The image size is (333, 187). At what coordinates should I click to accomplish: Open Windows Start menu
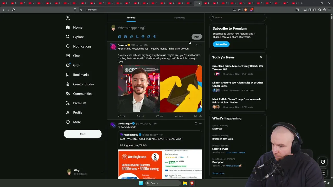(141, 183)
